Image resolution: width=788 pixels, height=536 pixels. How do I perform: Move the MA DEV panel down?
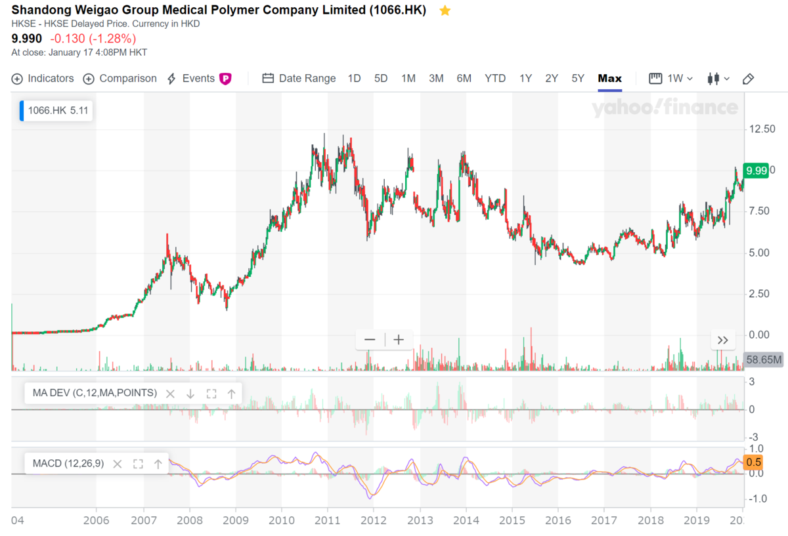[190, 394]
